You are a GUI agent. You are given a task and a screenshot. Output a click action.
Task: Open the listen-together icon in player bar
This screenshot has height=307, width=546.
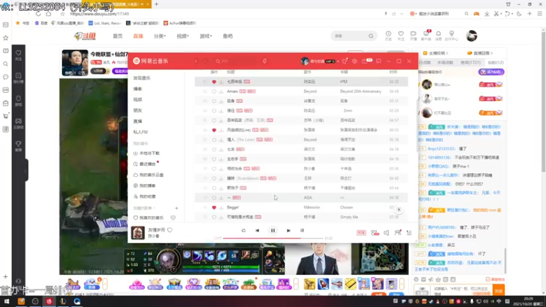pos(398,233)
